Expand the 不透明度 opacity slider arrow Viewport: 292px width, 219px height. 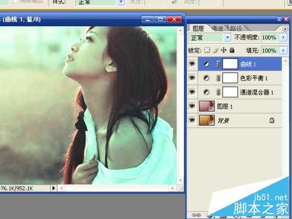click(x=283, y=37)
